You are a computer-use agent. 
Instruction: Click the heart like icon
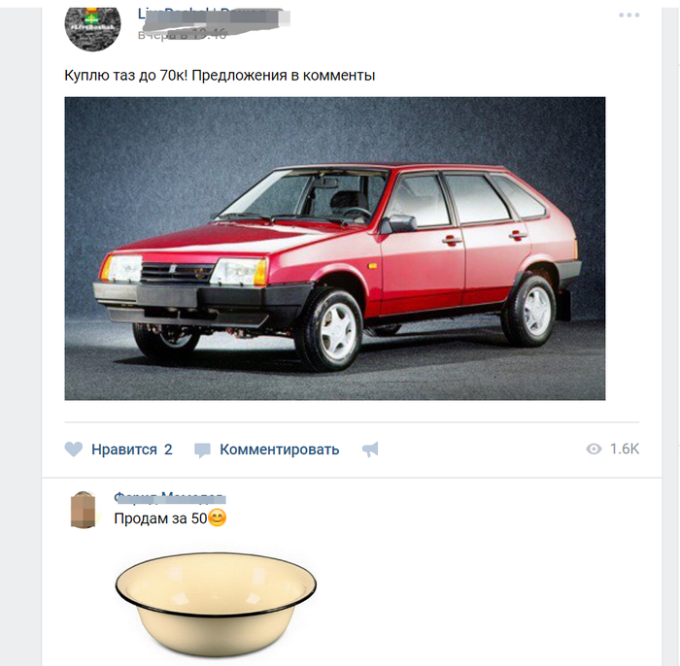(73, 450)
